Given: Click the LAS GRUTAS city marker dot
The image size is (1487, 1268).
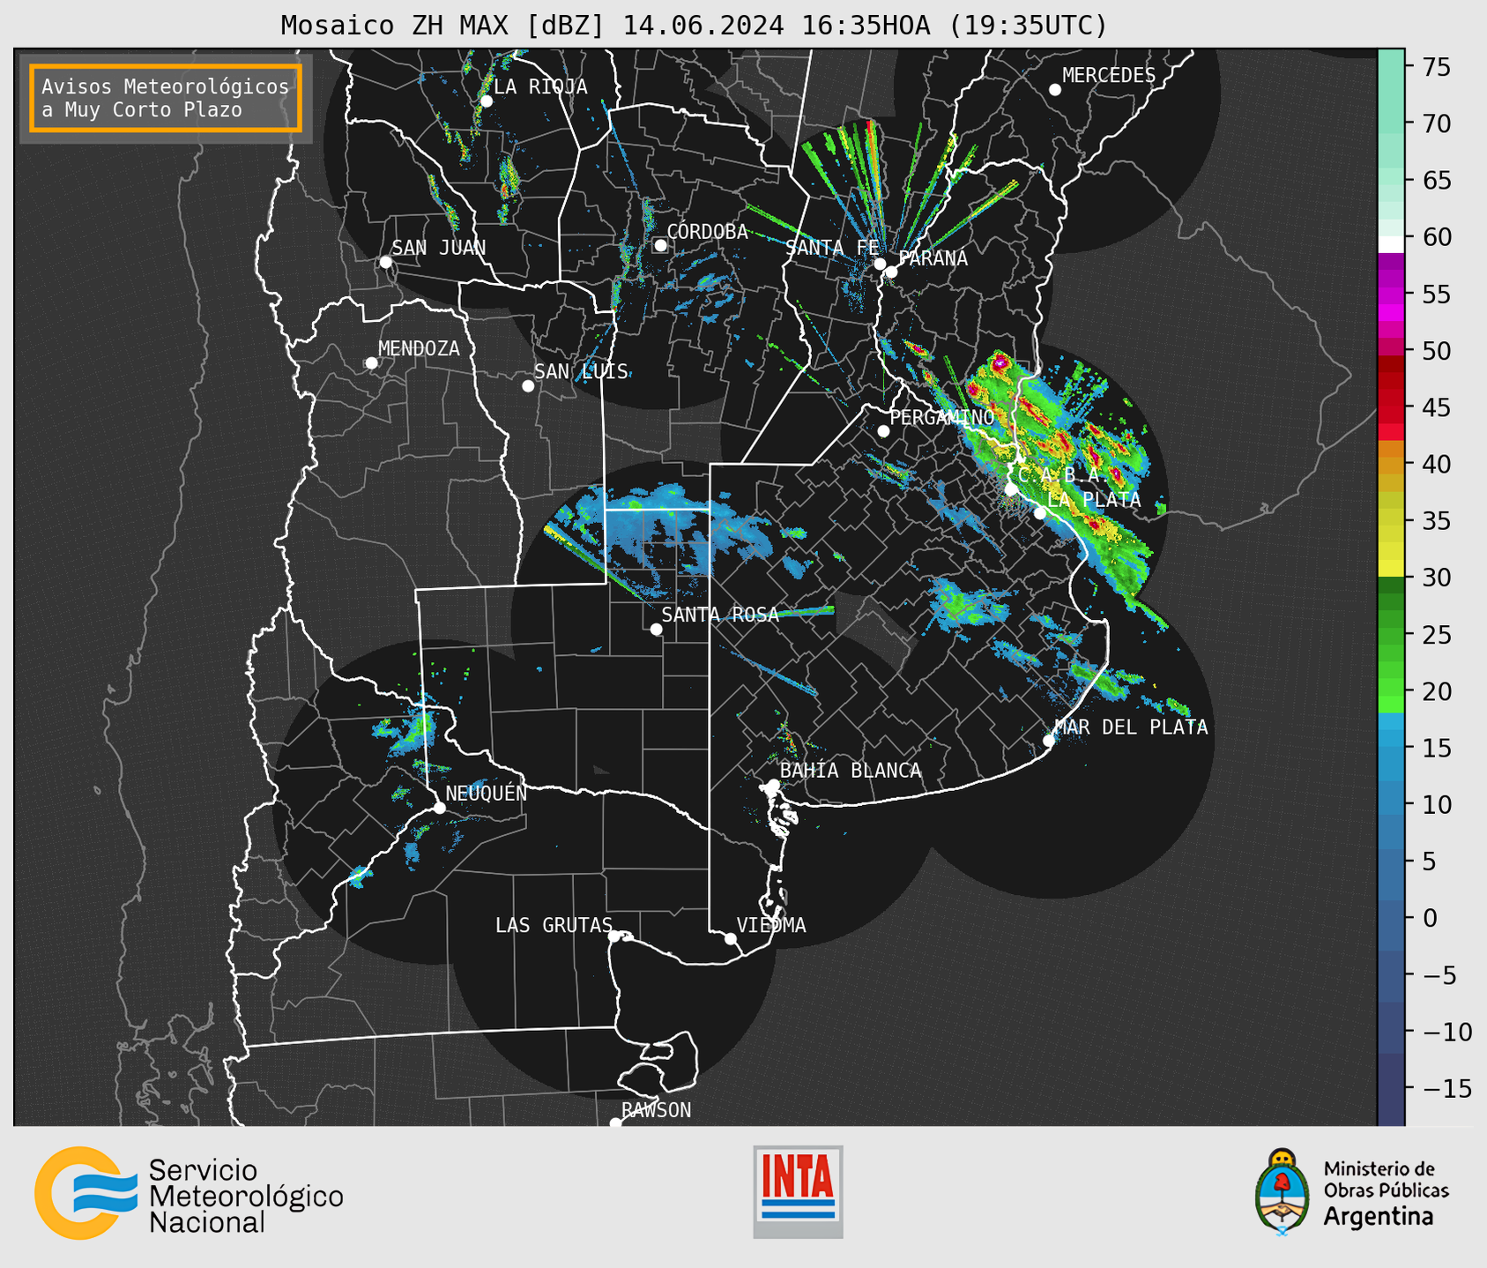Looking at the screenshot, I should pos(614,936).
